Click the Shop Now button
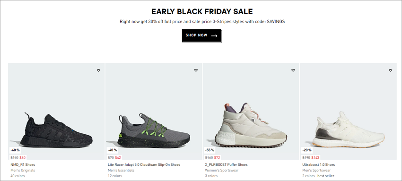Viewport: 402px width, 181px height. 201,35
